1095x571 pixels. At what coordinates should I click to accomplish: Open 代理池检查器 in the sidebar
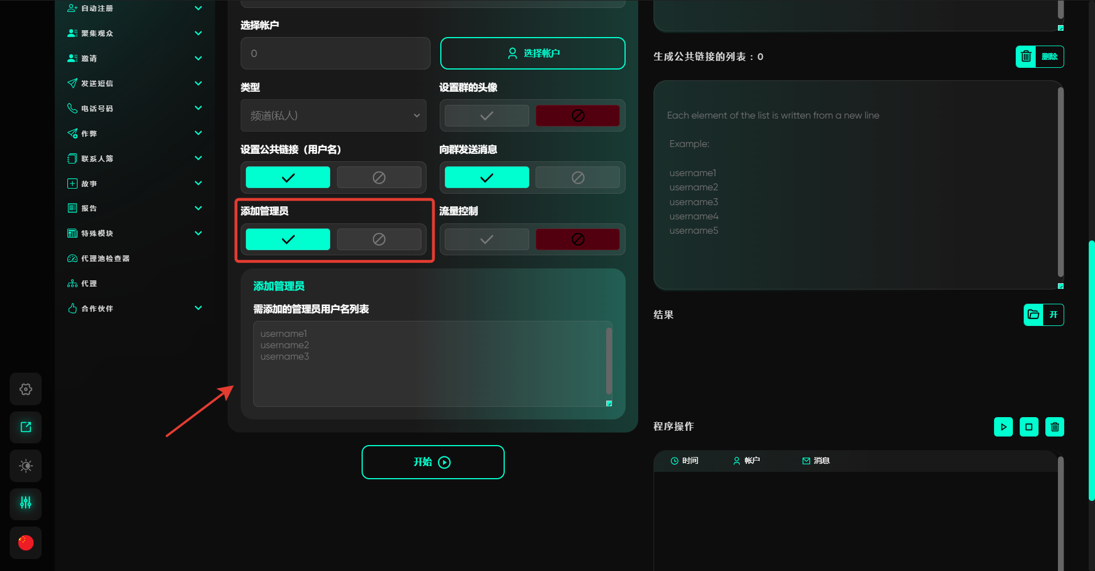tap(105, 259)
